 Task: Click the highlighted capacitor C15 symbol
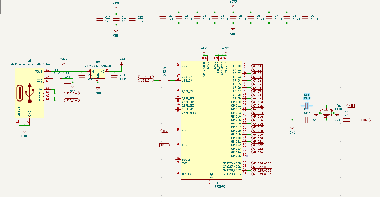[x=307, y=106]
